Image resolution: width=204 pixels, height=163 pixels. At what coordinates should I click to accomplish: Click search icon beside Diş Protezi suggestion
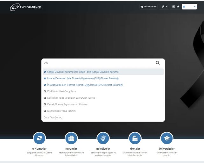click(x=45, y=91)
